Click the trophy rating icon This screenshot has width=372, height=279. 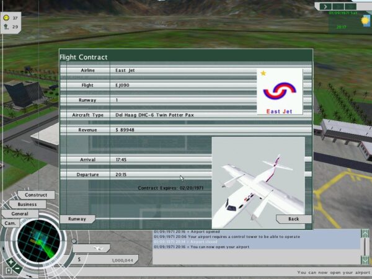click(6, 27)
